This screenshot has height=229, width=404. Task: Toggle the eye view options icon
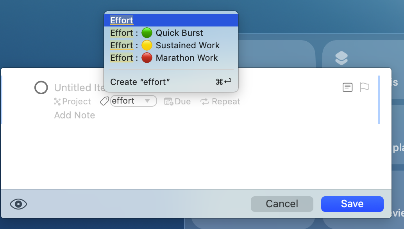click(18, 204)
